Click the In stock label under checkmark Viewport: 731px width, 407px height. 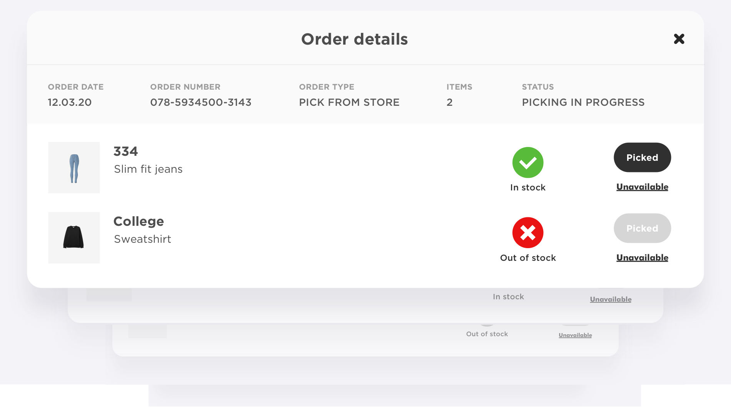[x=528, y=187]
